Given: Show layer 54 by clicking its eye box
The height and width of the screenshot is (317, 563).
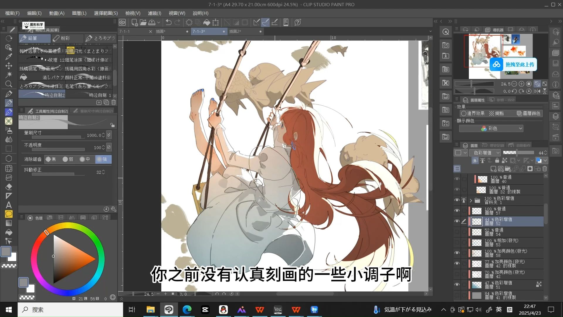Looking at the screenshot, I should 457,232.
